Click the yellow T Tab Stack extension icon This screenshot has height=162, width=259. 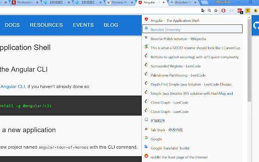point(247,11)
